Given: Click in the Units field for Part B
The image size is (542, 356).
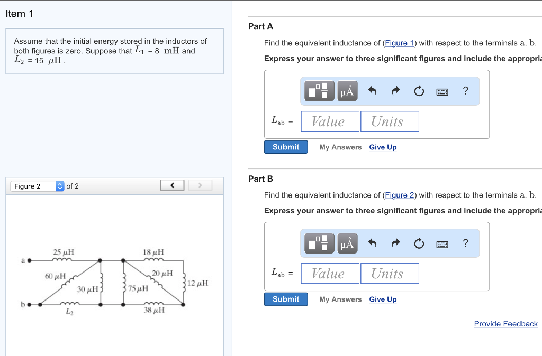Looking at the screenshot, I should [390, 273].
